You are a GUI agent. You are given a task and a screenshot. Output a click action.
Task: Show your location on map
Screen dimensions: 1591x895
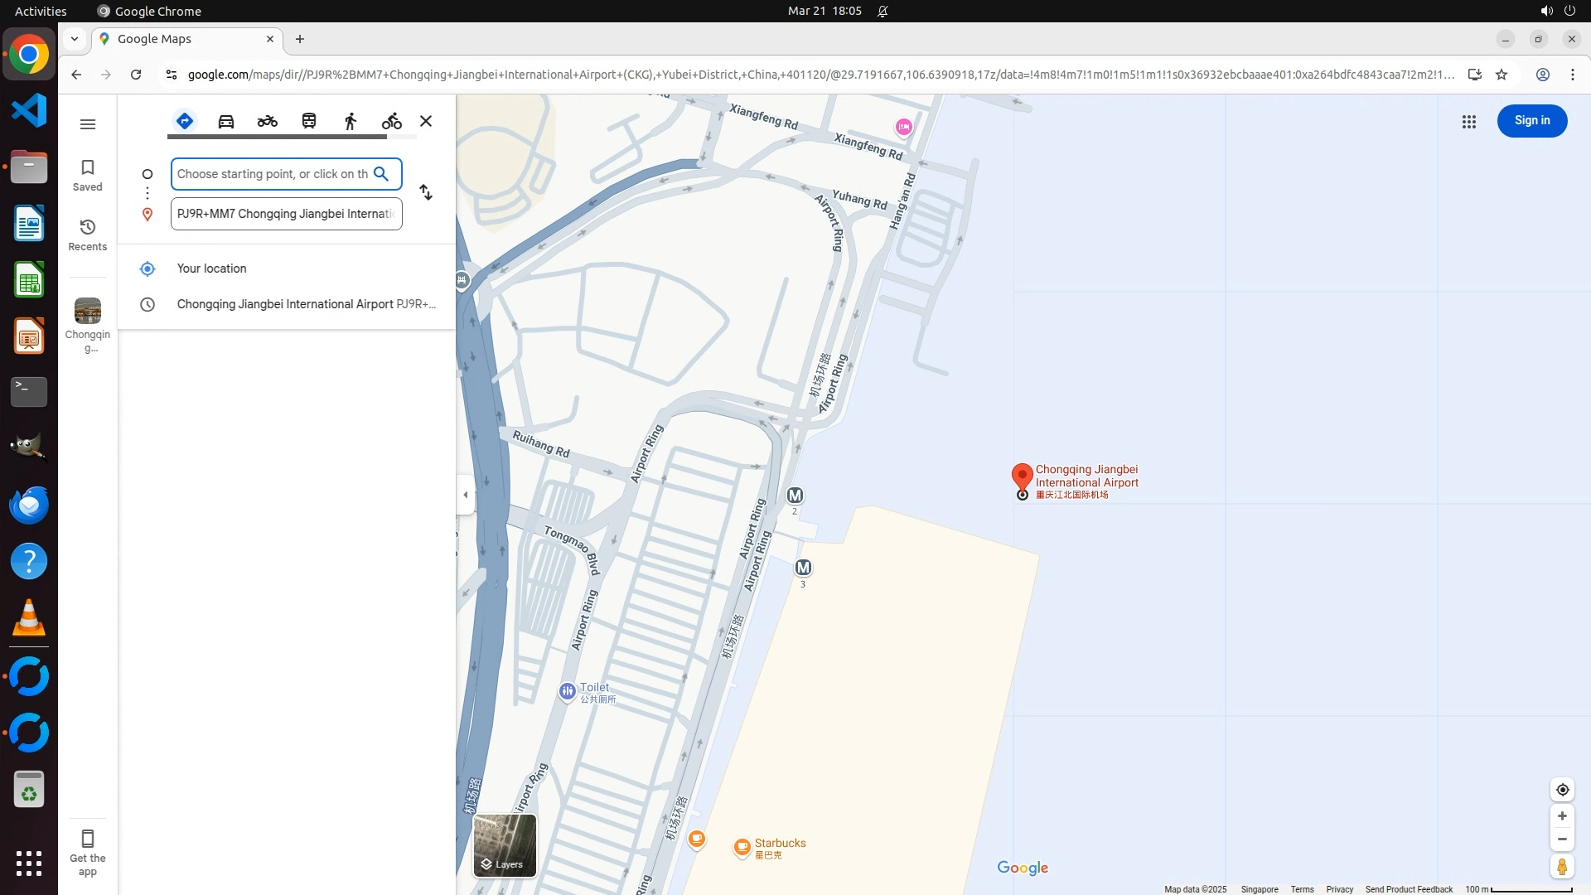coord(1562,790)
